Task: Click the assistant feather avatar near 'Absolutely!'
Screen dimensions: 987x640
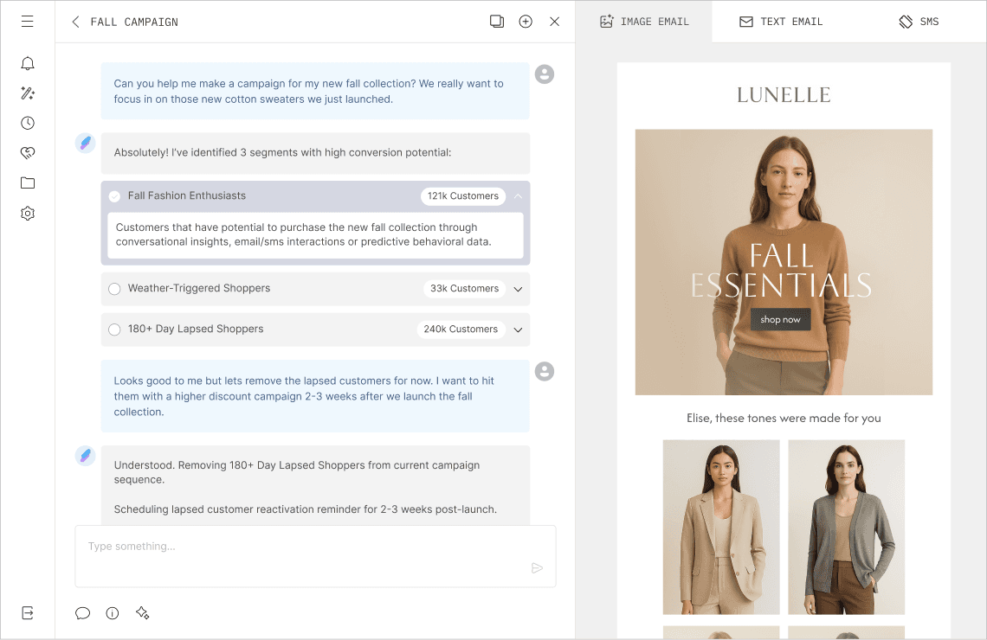Action: [x=85, y=144]
